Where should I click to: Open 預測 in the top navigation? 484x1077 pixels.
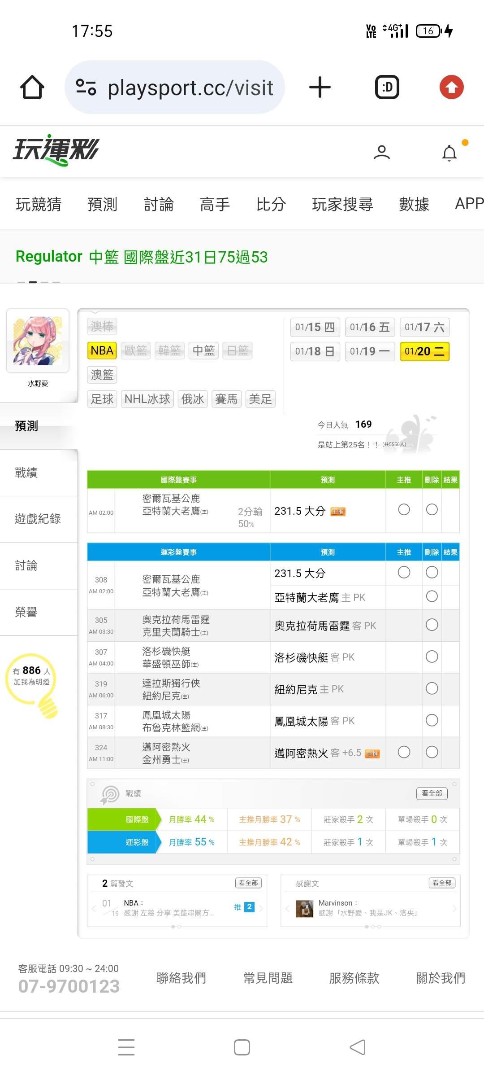click(102, 204)
